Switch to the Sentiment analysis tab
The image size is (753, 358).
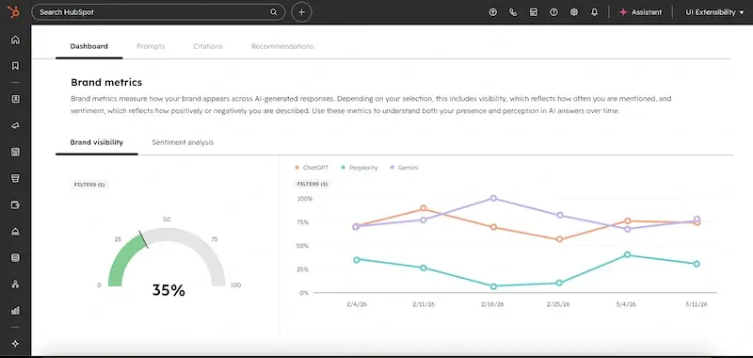click(x=183, y=142)
